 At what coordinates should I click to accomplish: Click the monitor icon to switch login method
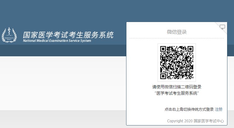tap(222, 27)
